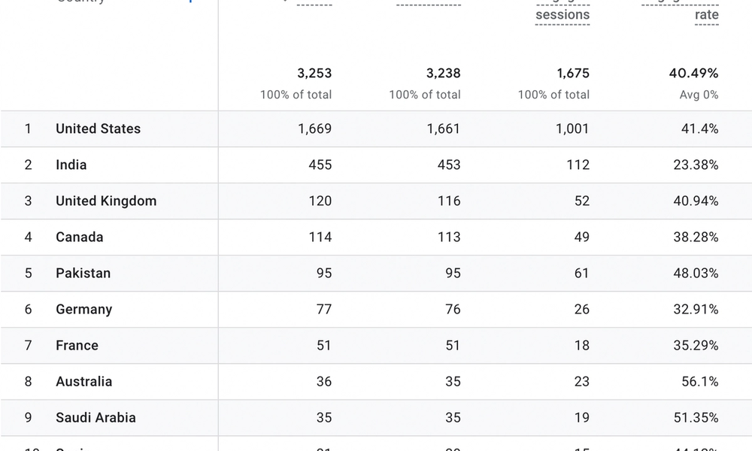Click the Saudi Arabia country name
This screenshot has height=451, width=752.
click(96, 417)
